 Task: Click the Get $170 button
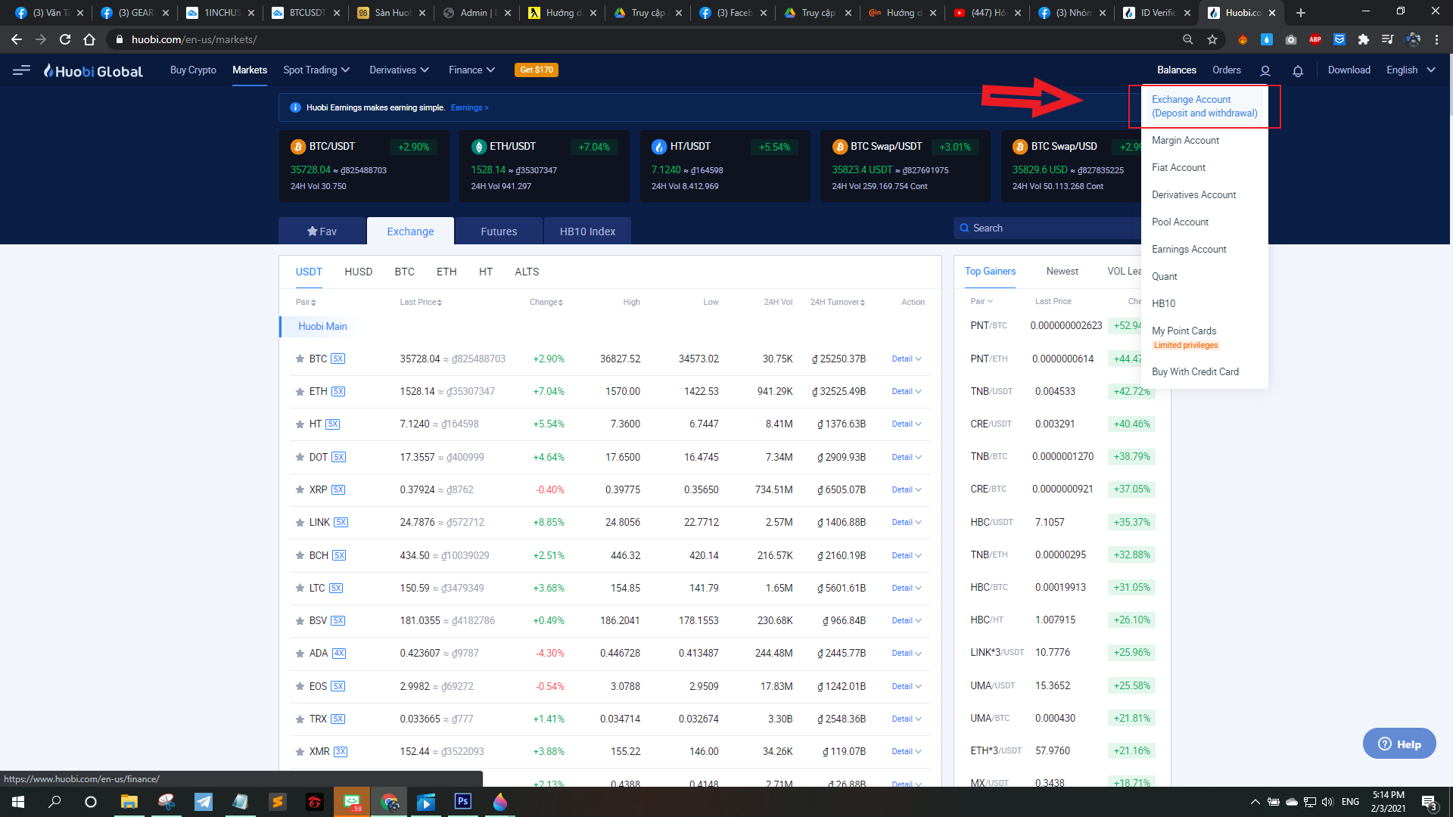[x=537, y=70]
